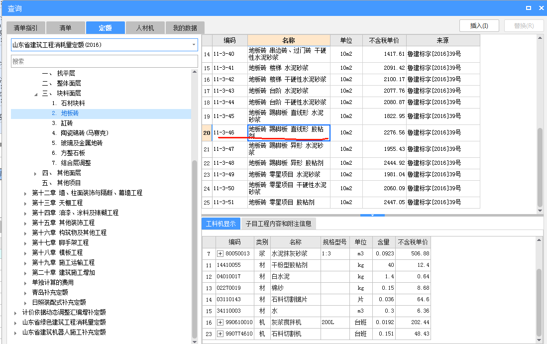547x344 pixels.
Task: Select tree item 二、整体面层
Action: 62,83
